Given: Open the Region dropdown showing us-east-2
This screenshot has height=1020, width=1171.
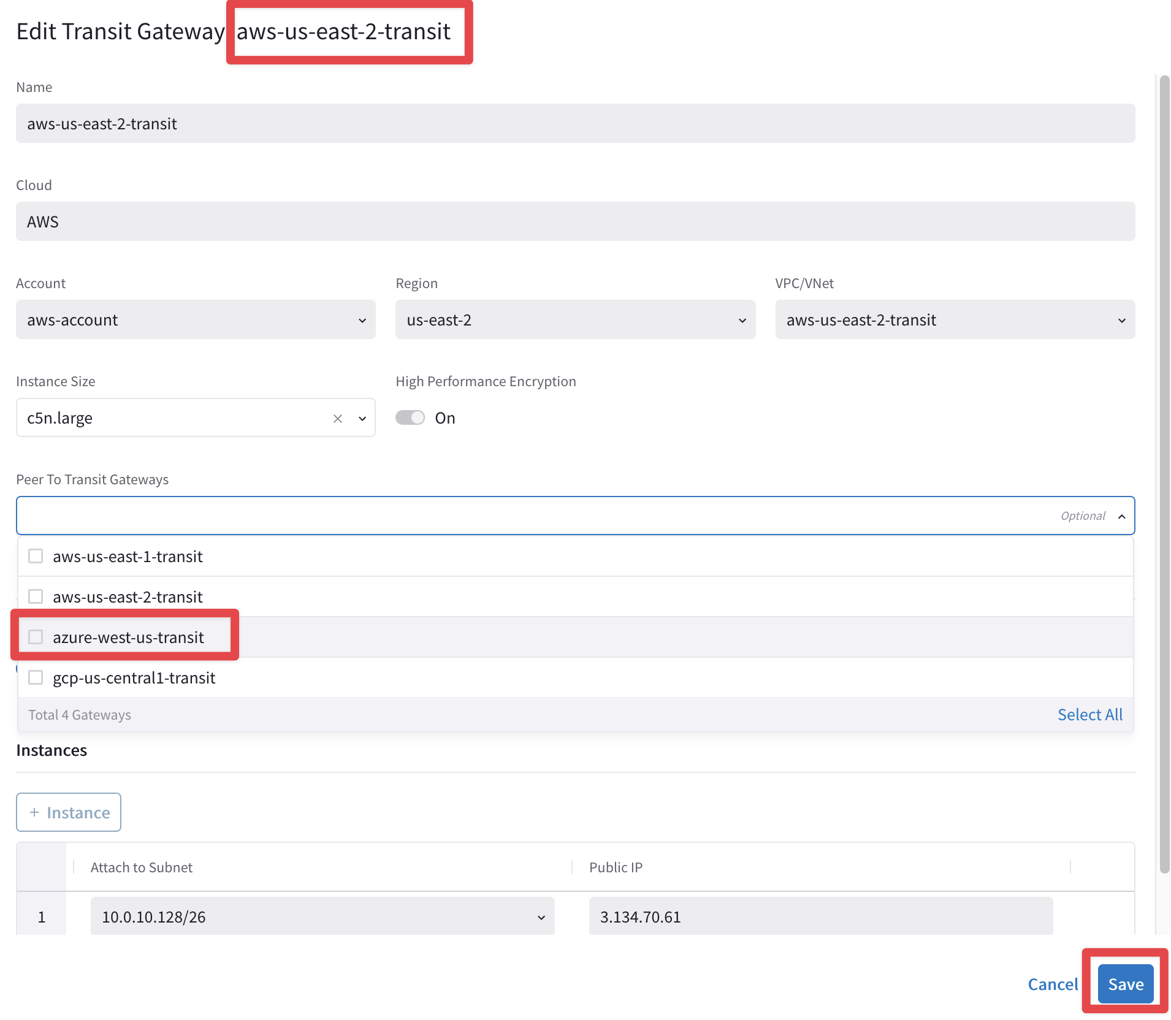Looking at the screenshot, I should coord(575,319).
